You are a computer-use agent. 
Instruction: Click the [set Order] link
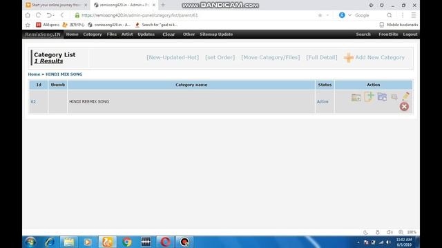(220, 57)
